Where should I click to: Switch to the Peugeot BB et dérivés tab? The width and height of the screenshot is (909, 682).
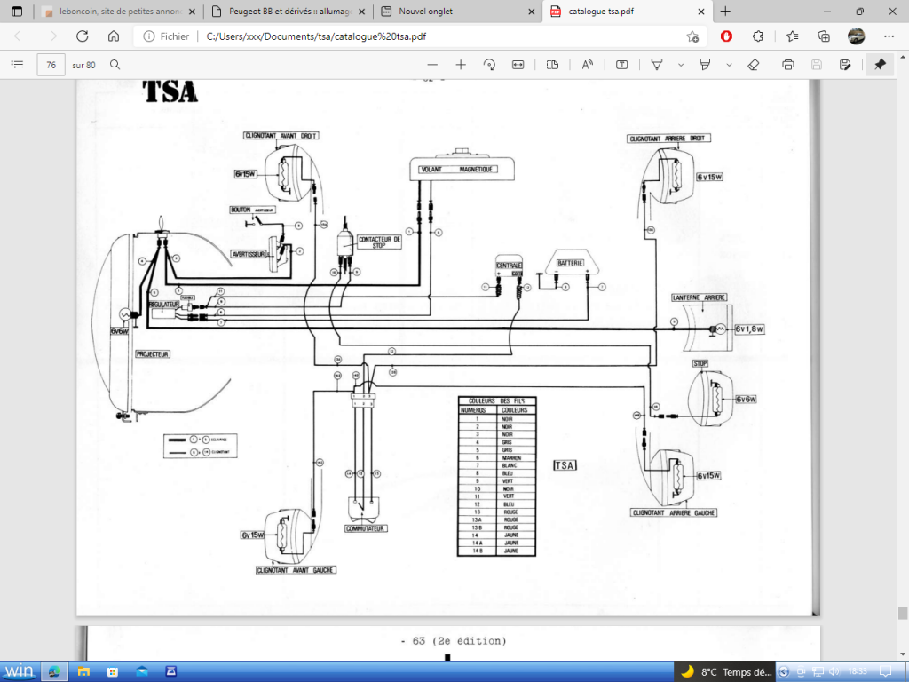(284, 12)
